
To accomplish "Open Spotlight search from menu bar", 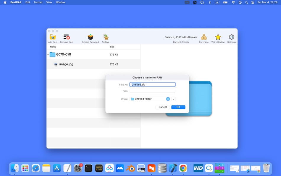I will 246,2.
